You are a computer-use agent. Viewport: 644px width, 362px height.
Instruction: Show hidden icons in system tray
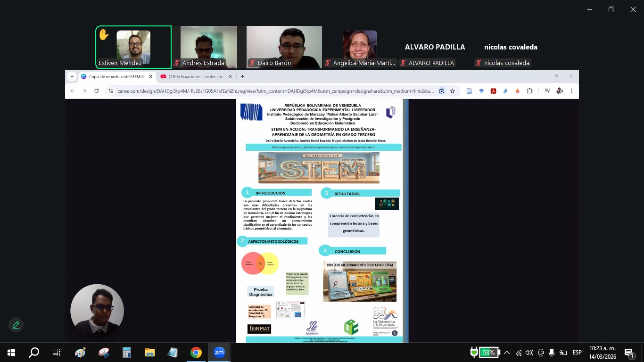507,353
